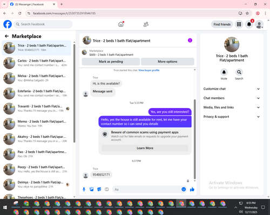Click the browser address bar URL
The image size is (270, 215).
[64, 14]
